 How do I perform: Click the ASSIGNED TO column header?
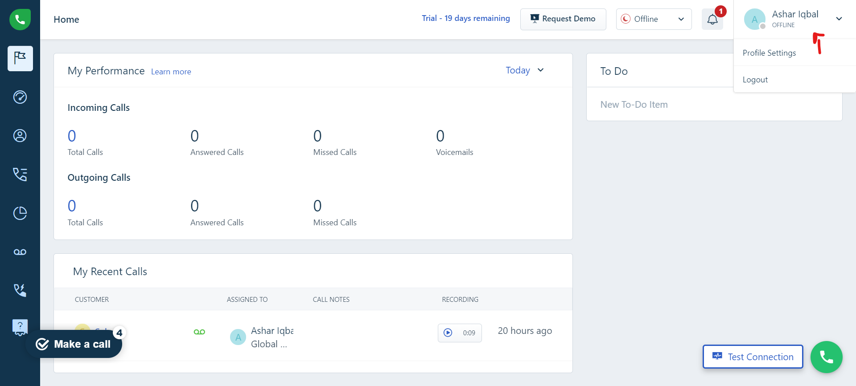(x=247, y=300)
